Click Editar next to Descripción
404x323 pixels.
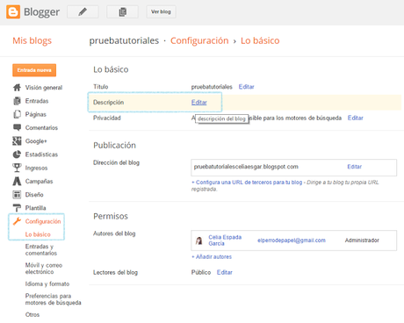coord(199,103)
